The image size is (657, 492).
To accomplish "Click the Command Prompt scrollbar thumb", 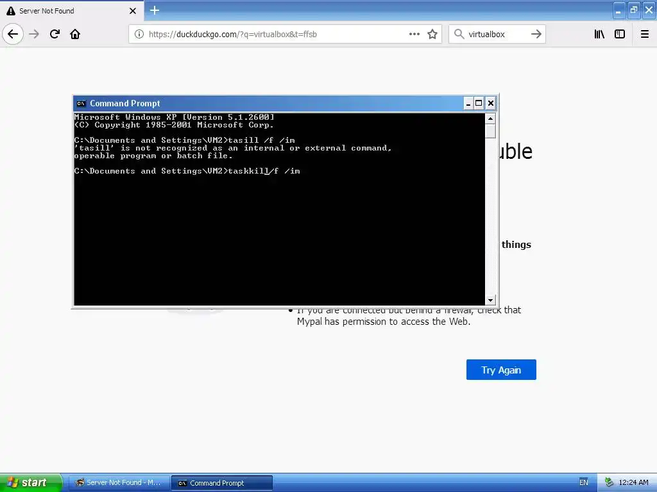I will click(x=490, y=131).
